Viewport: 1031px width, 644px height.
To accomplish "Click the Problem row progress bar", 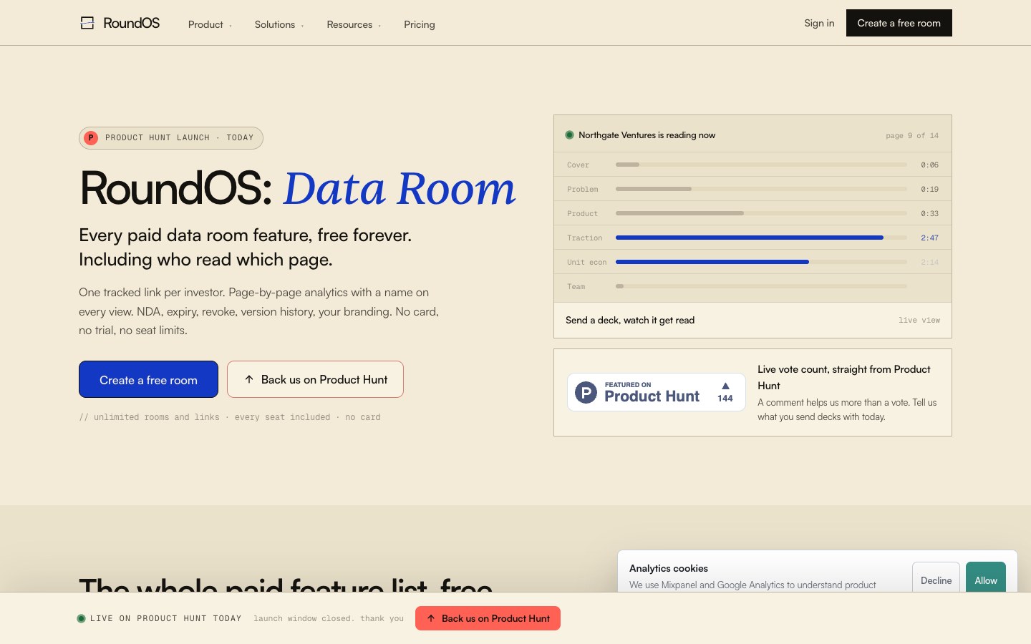I will pyautogui.click(x=761, y=189).
